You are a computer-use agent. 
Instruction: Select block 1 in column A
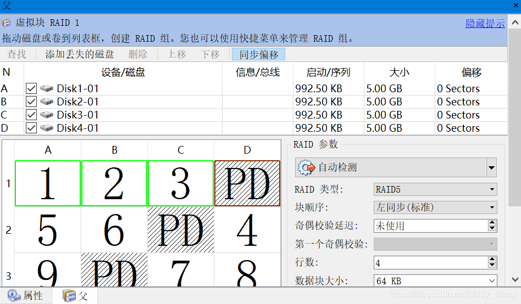click(48, 183)
